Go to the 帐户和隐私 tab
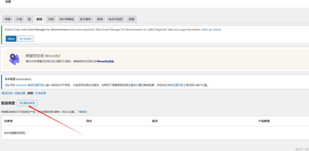This screenshot has width=309, height=151. click(66, 19)
